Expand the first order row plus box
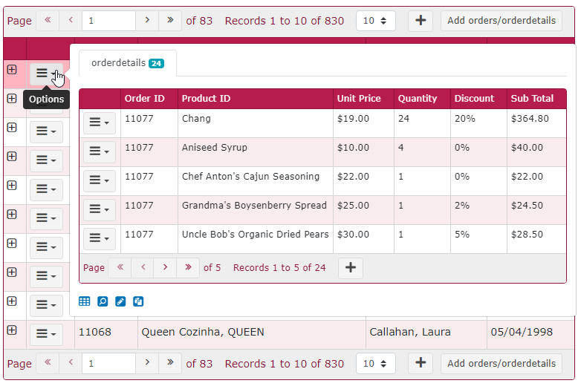This screenshot has height=389, width=581. point(12,69)
